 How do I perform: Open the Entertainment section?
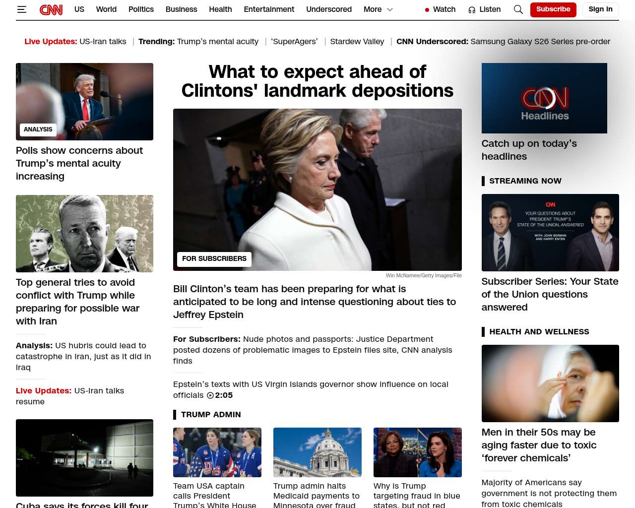pos(269,9)
